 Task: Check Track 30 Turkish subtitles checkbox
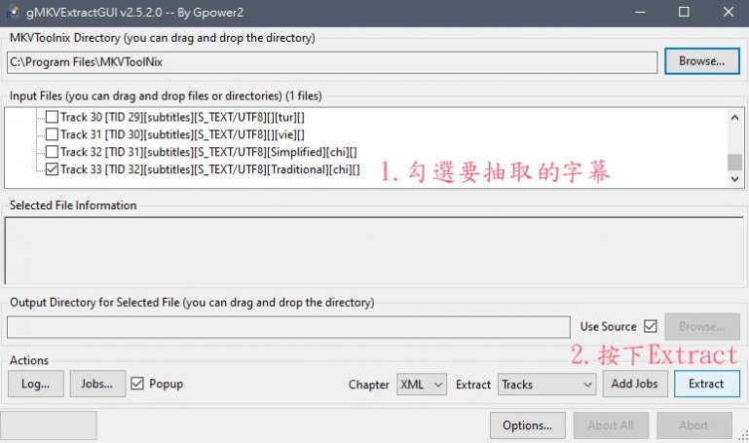coord(52,117)
